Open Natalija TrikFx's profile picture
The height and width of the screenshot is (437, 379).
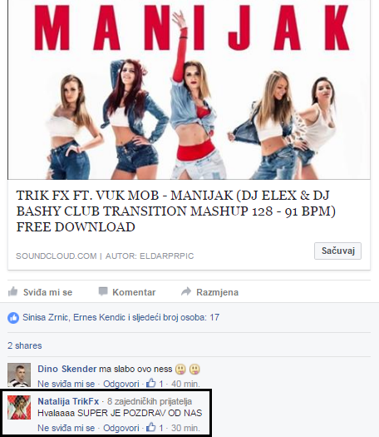point(19,407)
